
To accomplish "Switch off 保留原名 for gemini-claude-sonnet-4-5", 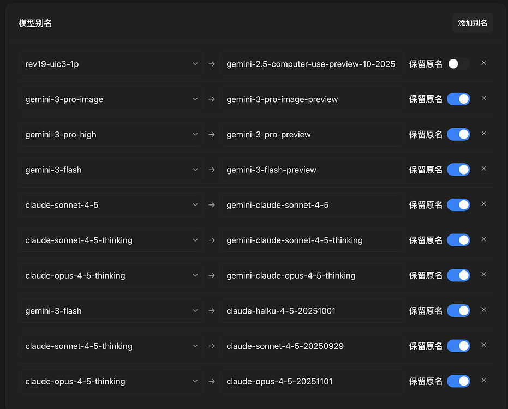I will click(458, 205).
